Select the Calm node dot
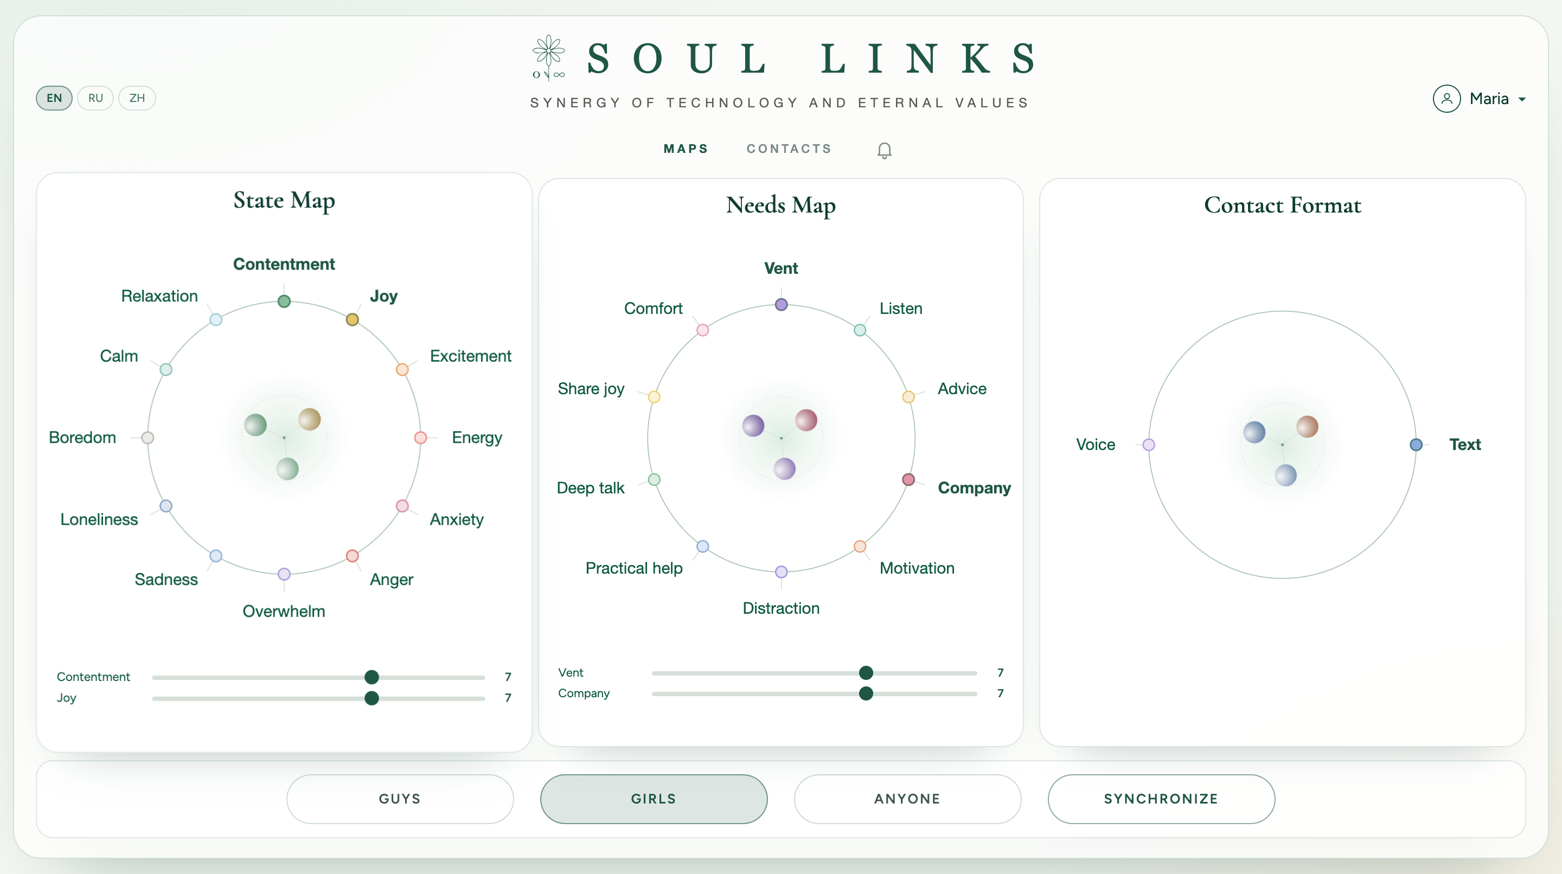 [165, 369]
